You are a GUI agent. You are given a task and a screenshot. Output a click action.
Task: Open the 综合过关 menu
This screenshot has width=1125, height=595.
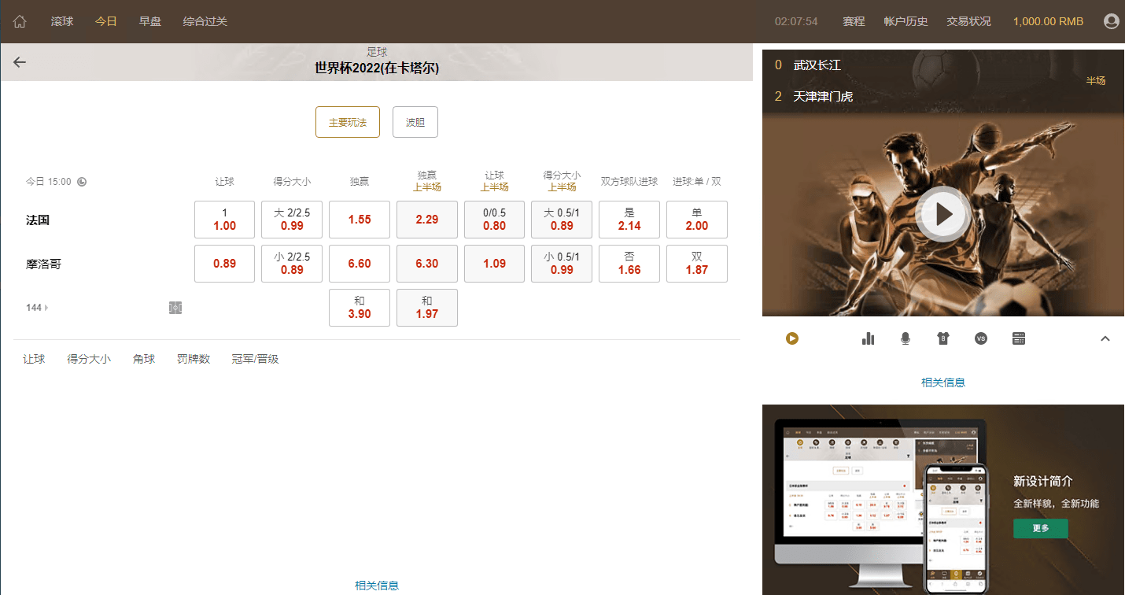(x=205, y=21)
